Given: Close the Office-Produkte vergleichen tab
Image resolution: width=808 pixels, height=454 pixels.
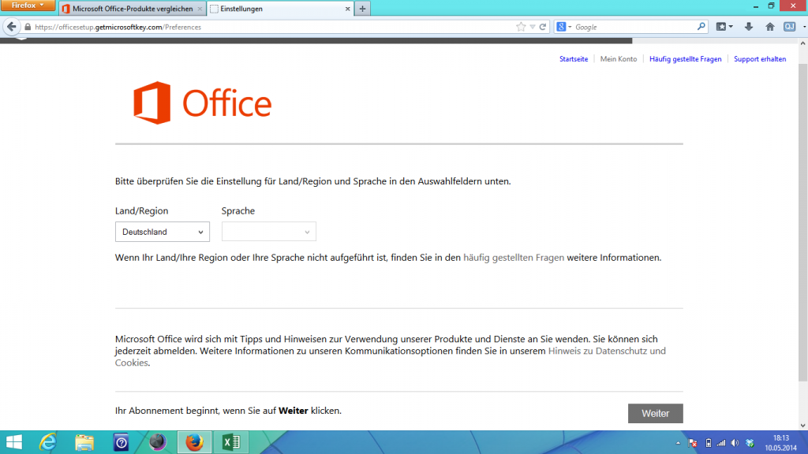Looking at the screenshot, I should pyautogui.click(x=200, y=9).
